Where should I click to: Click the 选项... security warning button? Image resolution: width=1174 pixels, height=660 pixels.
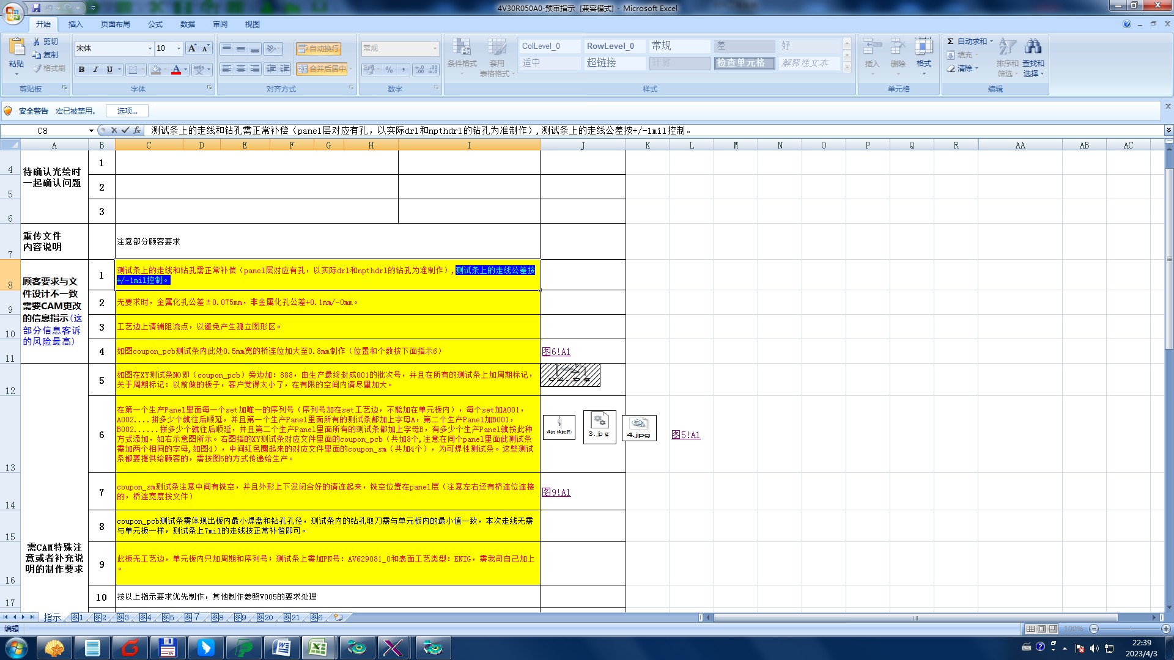pos(127,111)
